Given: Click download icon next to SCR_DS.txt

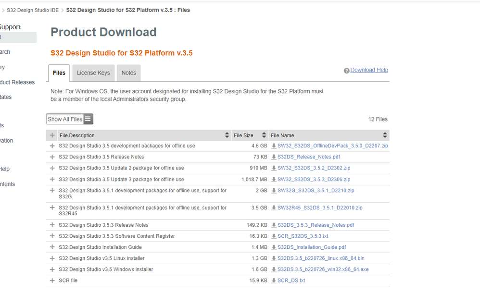Looking at the screenshot, I should pyautogui.click(x=272, y=280).
